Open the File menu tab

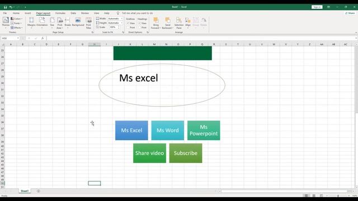pos(5,13)
